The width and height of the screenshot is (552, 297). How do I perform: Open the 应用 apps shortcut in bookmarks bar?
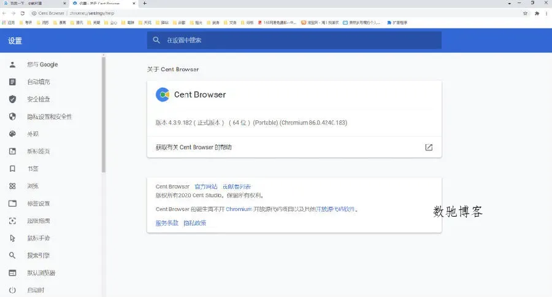[x=9, y=23]
